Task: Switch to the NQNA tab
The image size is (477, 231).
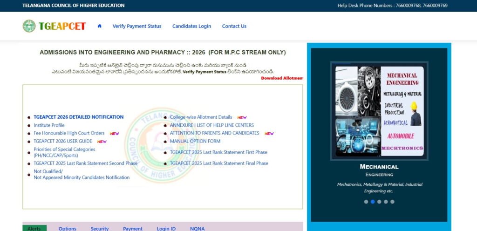Action: pos(198,229)
